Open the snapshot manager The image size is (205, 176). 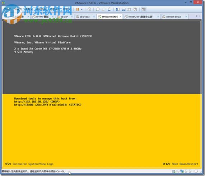click(110, 9)
